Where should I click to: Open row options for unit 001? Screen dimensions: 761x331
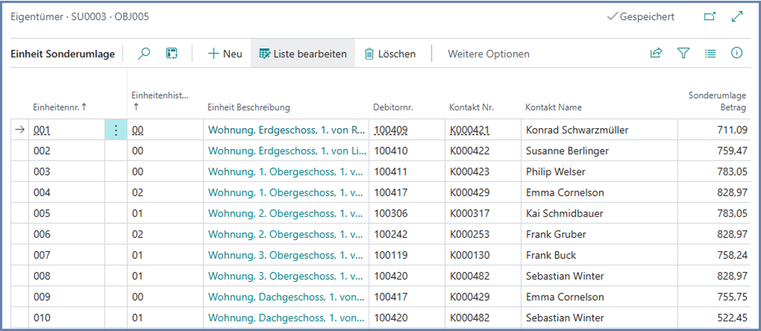click(116, 130)
